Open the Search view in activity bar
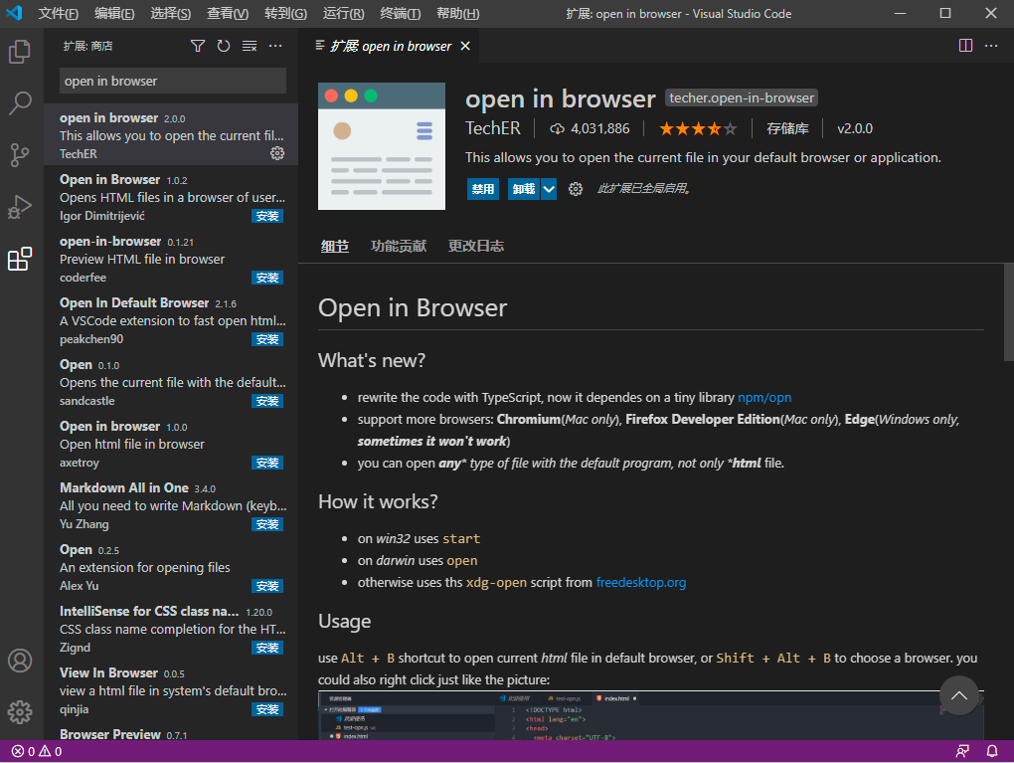1014x763 pixels. (20, 102)
